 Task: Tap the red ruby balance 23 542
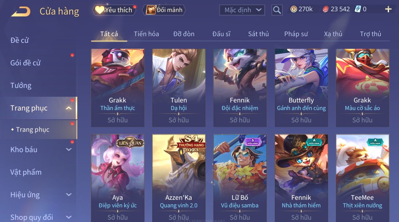point(336,9)
